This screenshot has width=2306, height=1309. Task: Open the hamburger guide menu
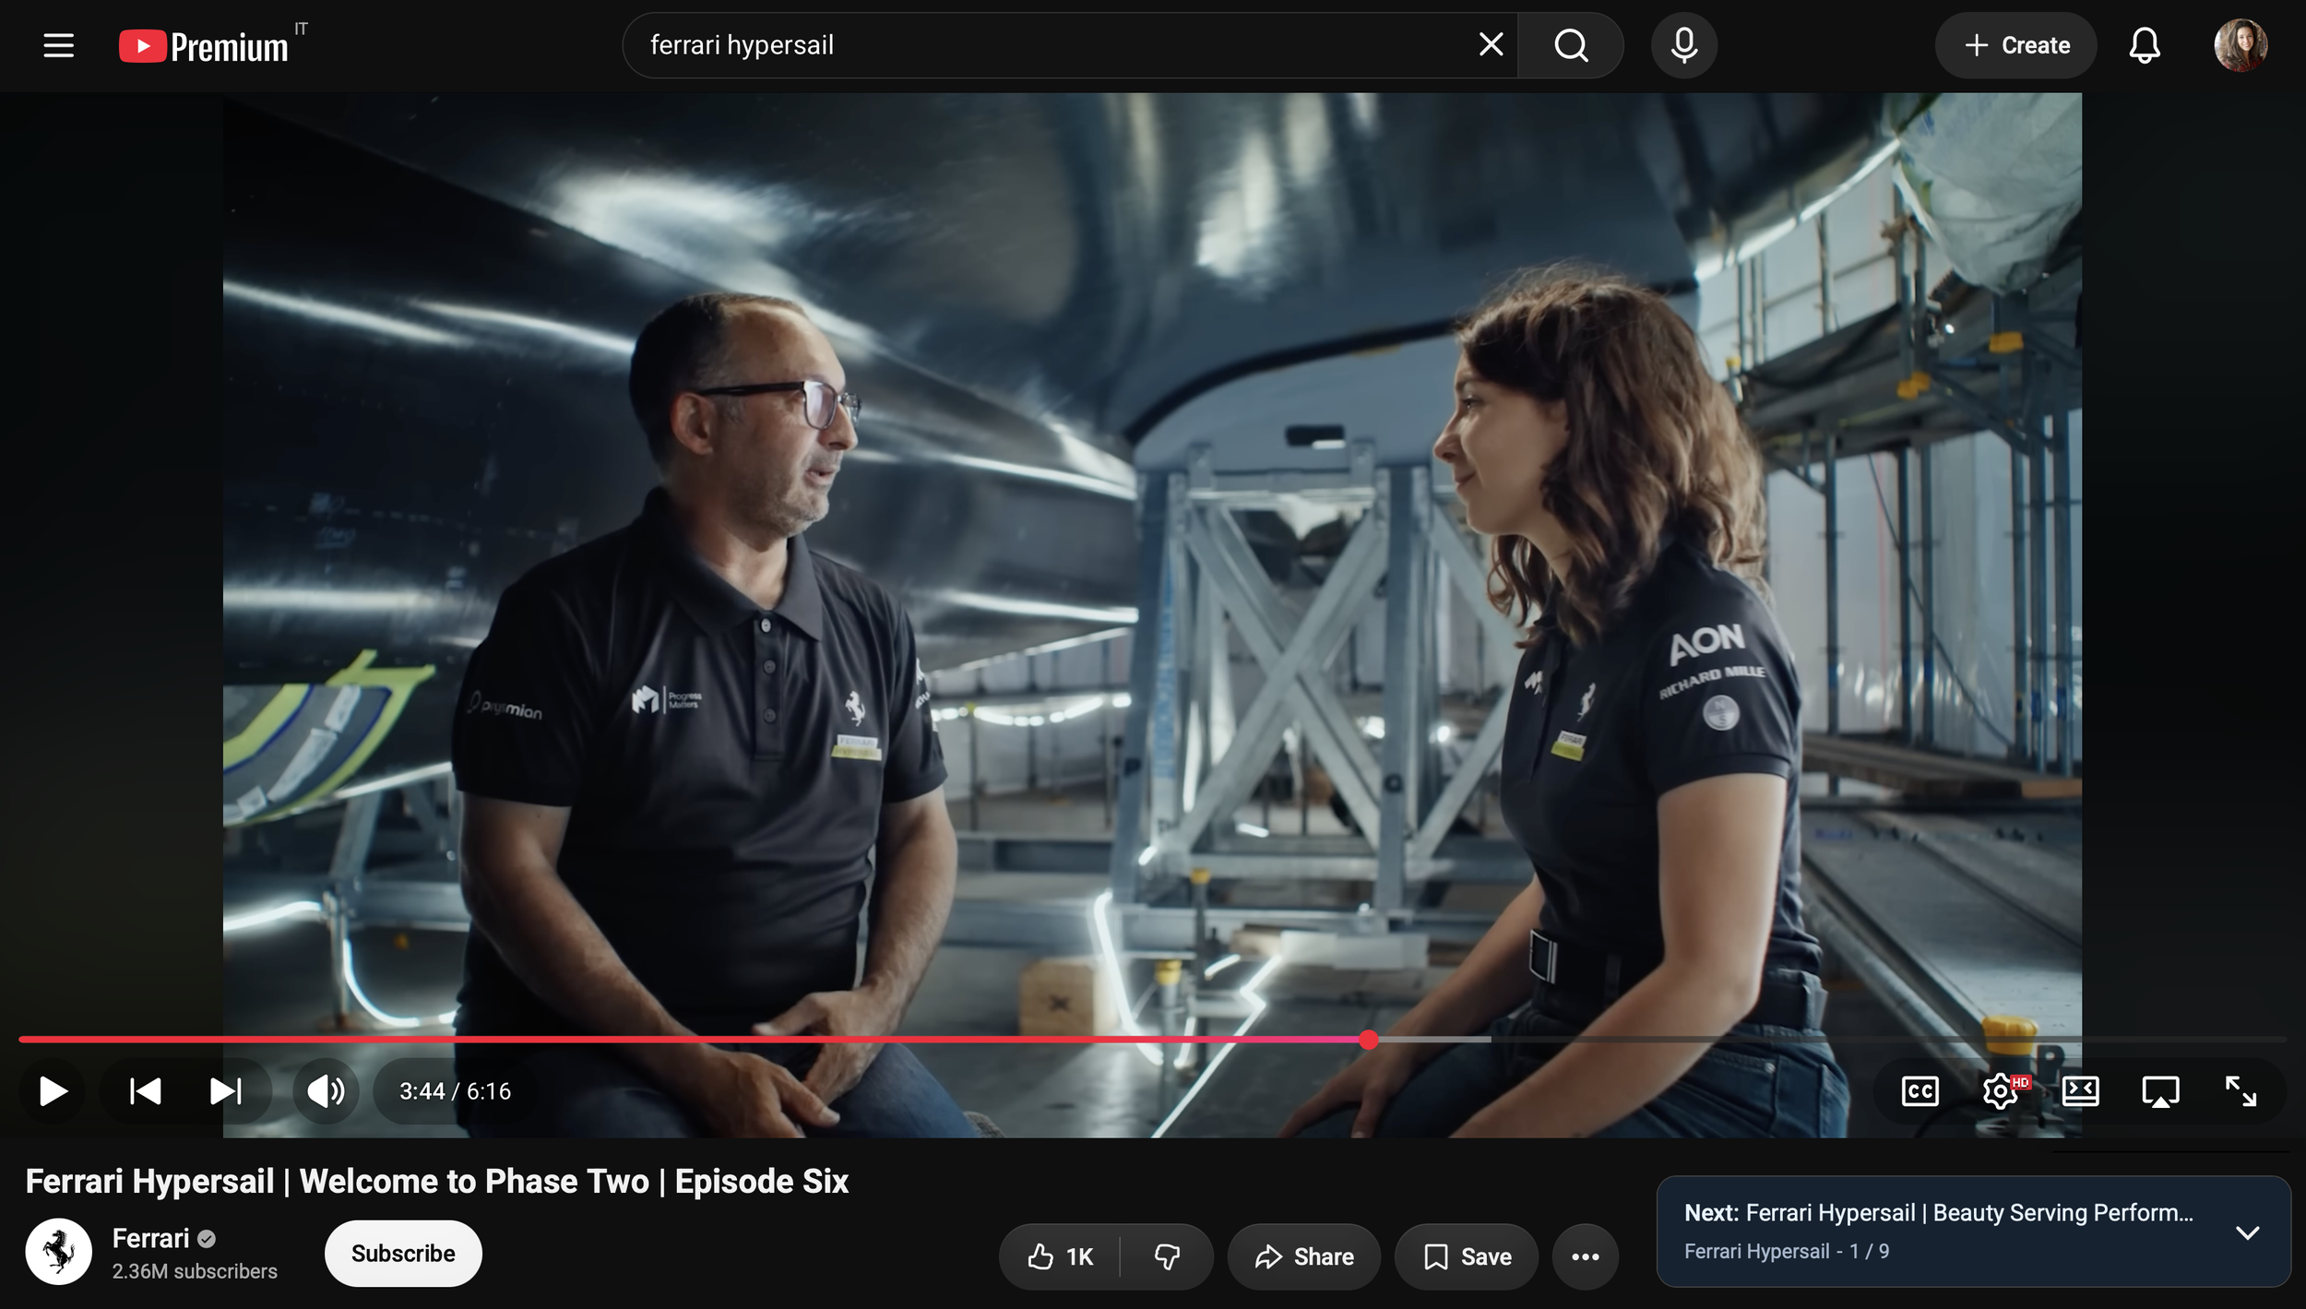point(58,45)
